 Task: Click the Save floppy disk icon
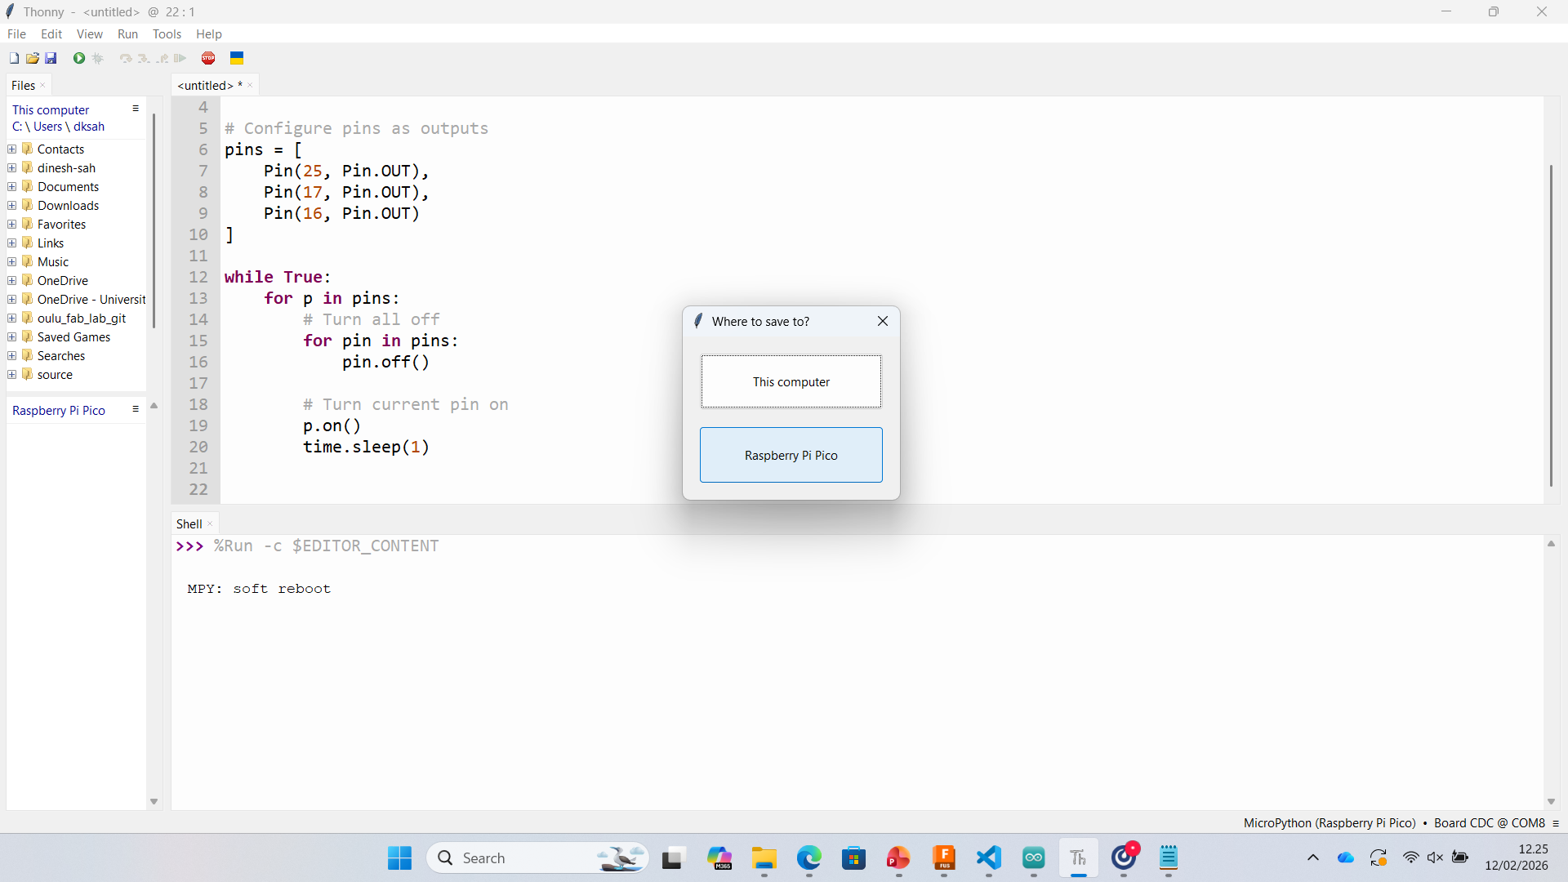[x=51, y=58]
